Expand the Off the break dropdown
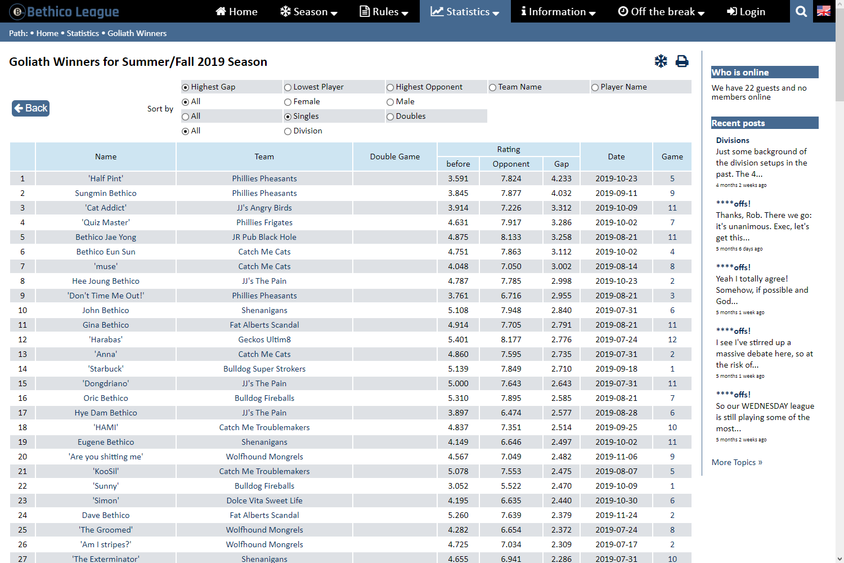Screen dimensions: 844x563 [x=661, y=11]
